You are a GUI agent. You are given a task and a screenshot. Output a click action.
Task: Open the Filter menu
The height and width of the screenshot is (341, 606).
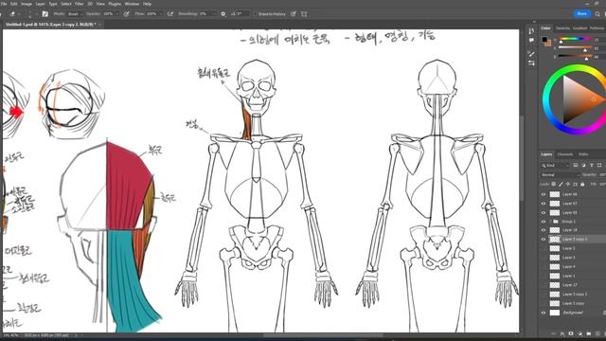coord(80,4)
